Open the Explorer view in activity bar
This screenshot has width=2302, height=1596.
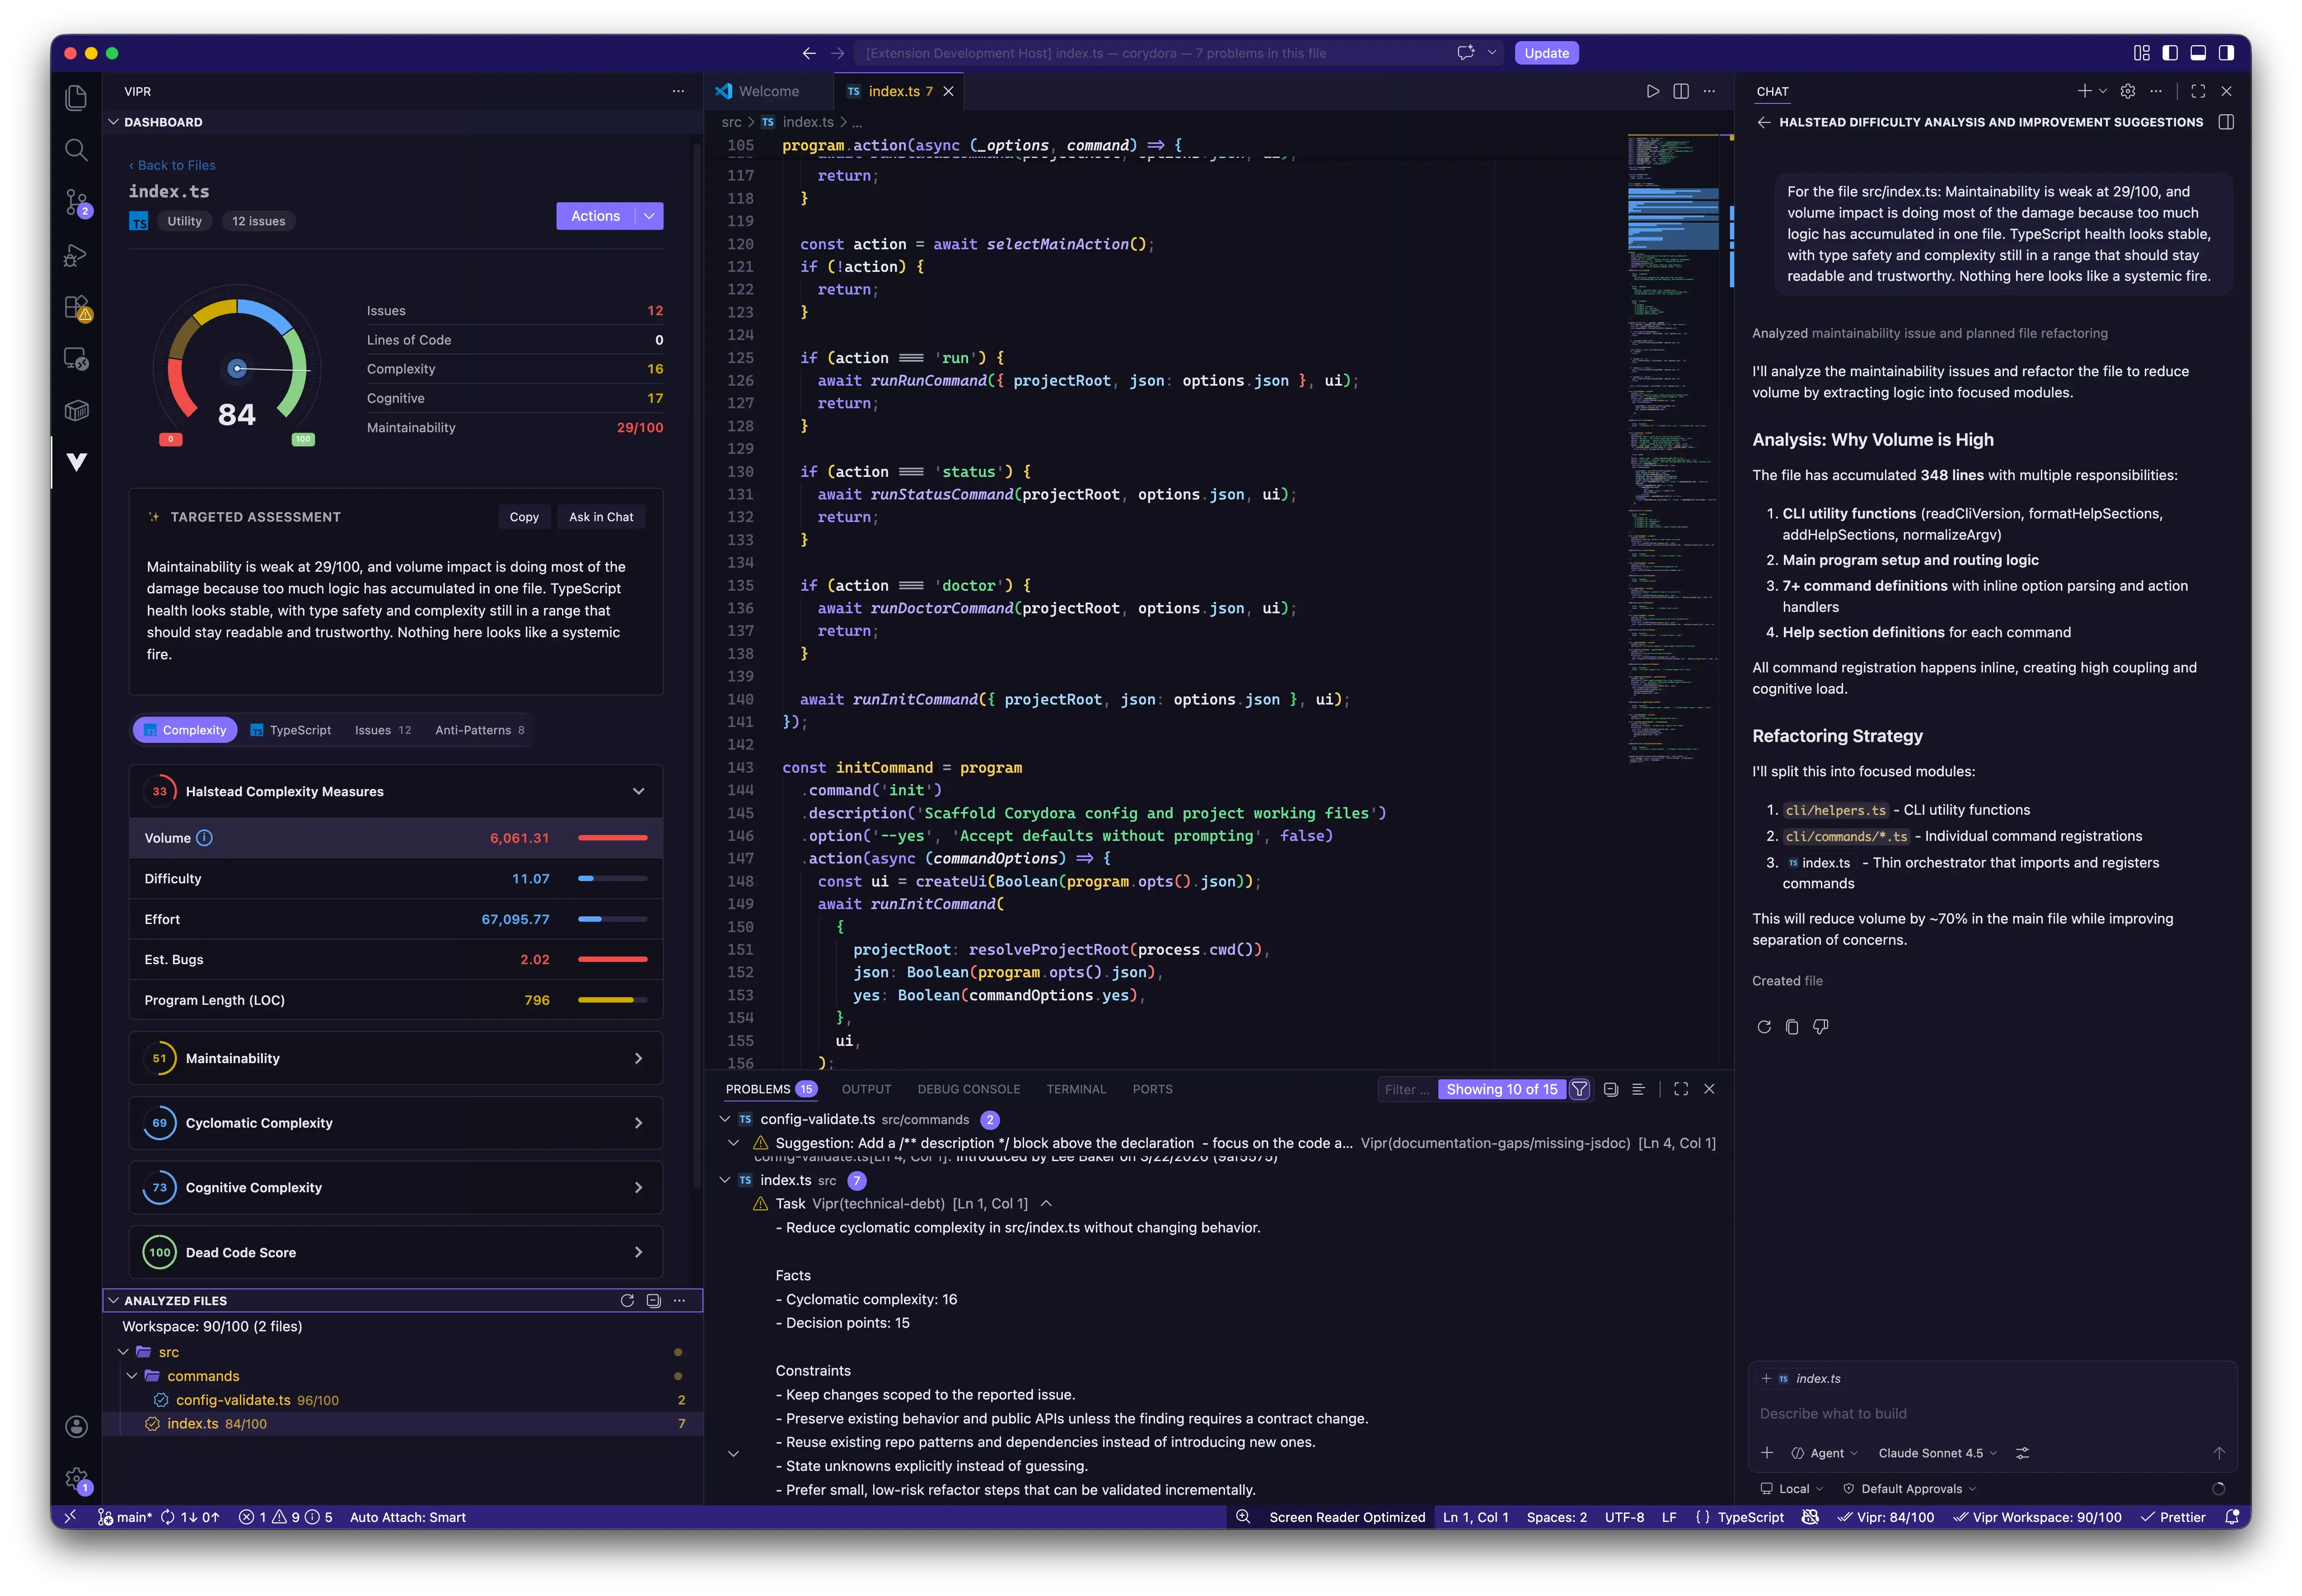76,97
